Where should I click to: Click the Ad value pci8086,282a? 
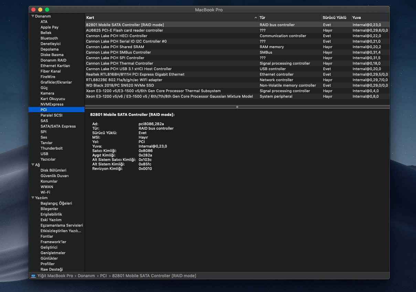(x=151, y=124)
